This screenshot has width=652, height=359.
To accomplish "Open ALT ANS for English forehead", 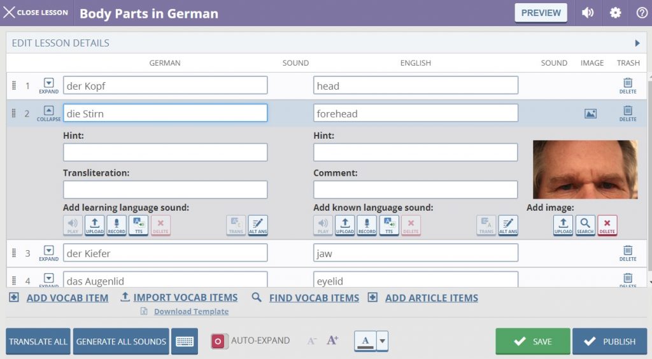I will pos(508,225).
